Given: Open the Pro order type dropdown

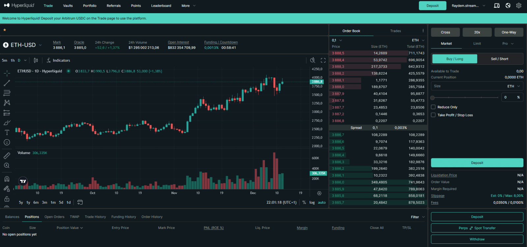Looking at the screenshot, I should tap(508, 44).
